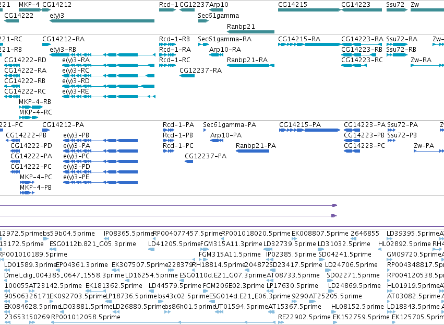444x325 pixels.
Task: Click the MKP-4 gene label
Action: (x=29, y=5)
